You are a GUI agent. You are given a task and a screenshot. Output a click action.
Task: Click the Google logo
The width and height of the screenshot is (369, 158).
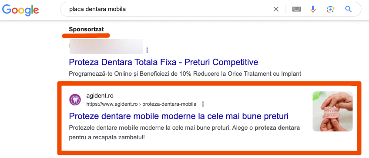(20, 9)
